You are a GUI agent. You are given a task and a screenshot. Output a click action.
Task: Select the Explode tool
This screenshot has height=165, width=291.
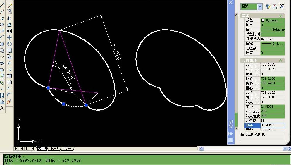point(9,102)
